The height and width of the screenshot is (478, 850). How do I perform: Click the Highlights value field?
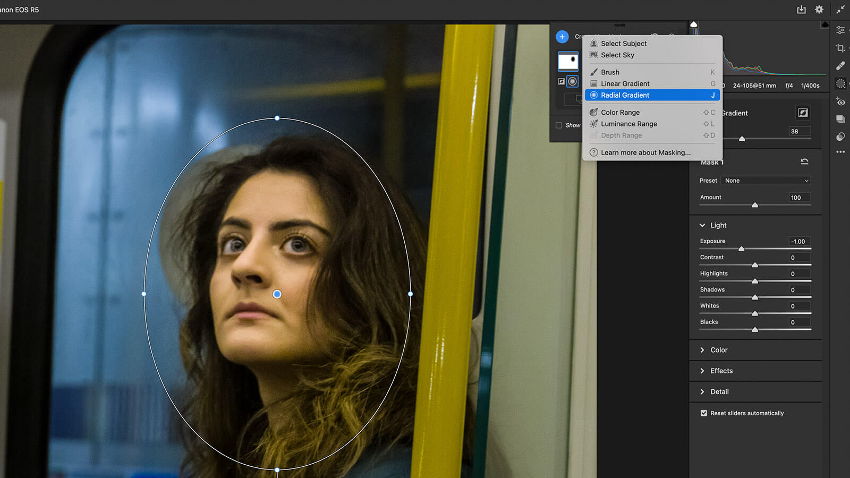click(x=800, y=274)
